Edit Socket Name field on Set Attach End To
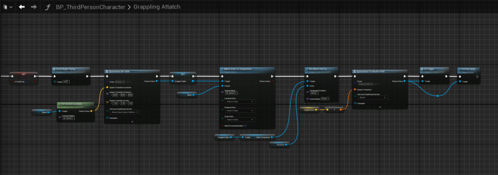The height and width of the screenshot is (175, 498). 325,99
